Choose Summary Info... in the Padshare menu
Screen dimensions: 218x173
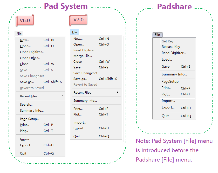pos(174,74)
